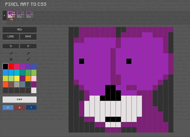Pick the white swatch in bottom row
The width and height of the screenshot is (190, 137).
tap(34, 90)
